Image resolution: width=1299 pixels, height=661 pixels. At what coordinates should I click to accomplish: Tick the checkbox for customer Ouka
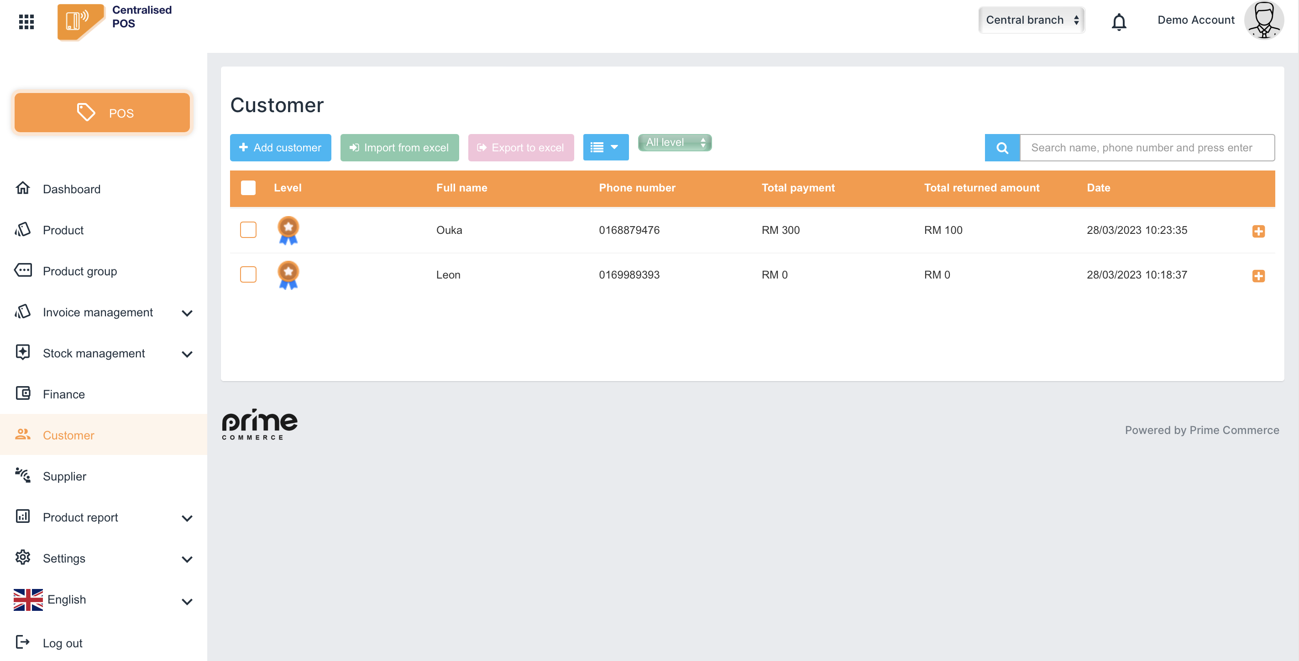[248, 230]
